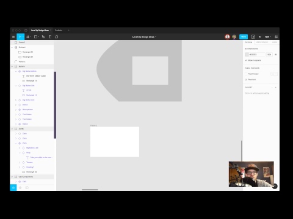293x219 pixels.
Task: Add an export setting with plus icon
Action: (276, 88)
